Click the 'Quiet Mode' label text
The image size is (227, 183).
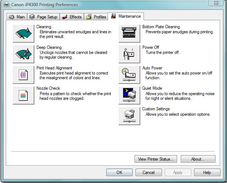click(x=152, y=88)
